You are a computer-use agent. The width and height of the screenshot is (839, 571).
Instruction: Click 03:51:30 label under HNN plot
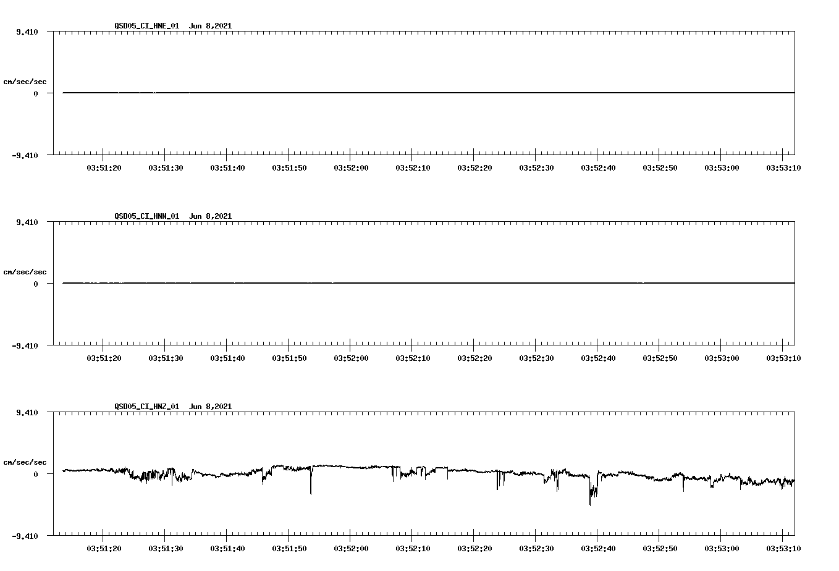pyautogui.click(x=166, y=358)
